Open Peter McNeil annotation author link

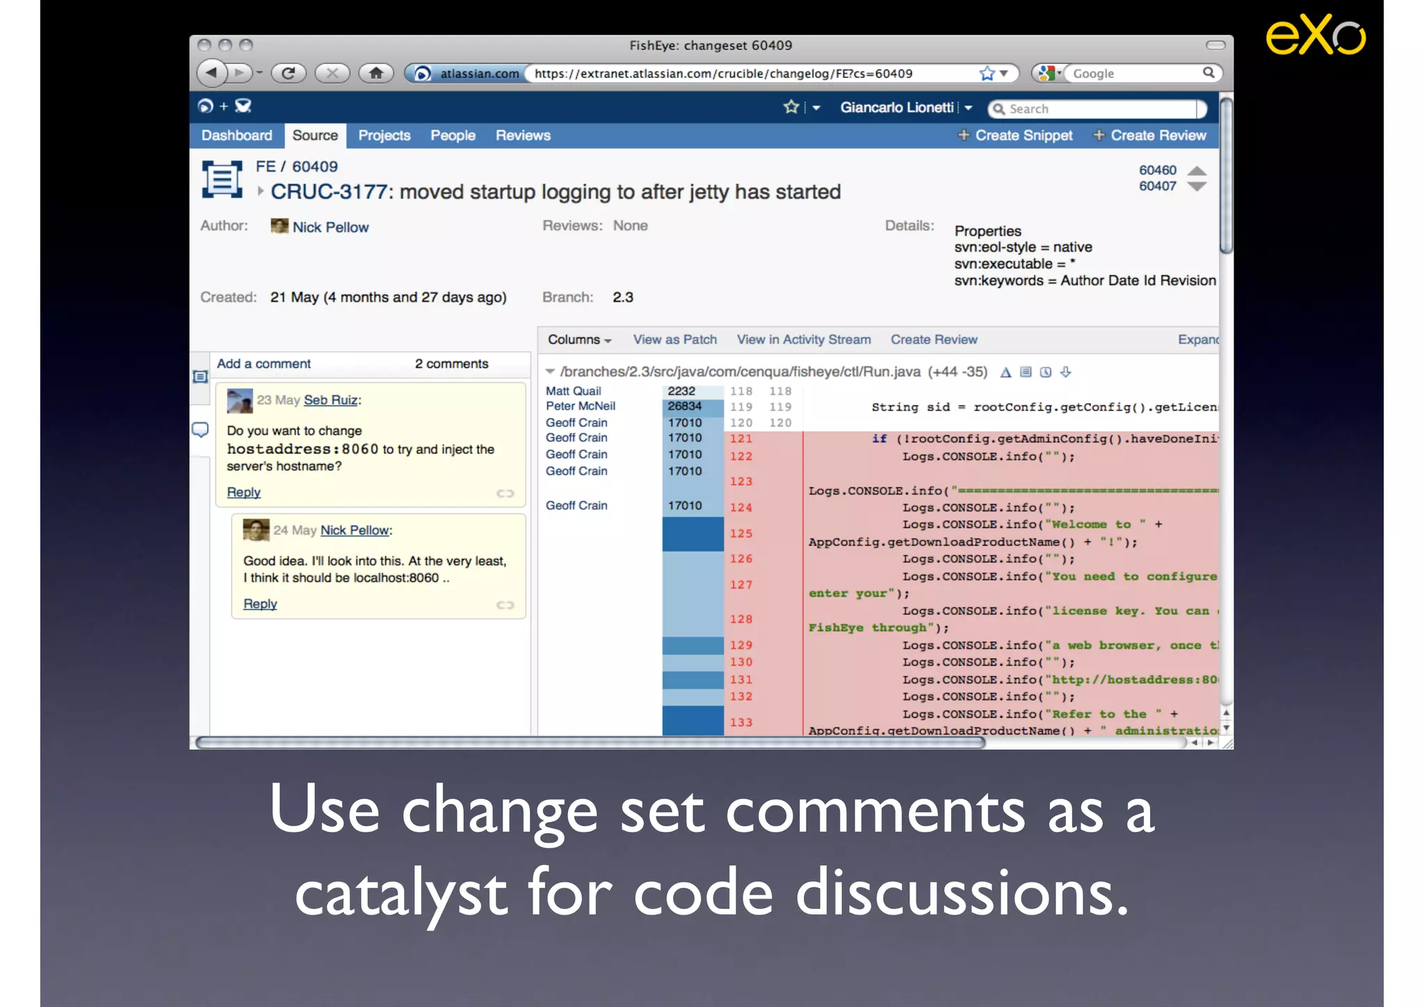click(x=581, y=406)
